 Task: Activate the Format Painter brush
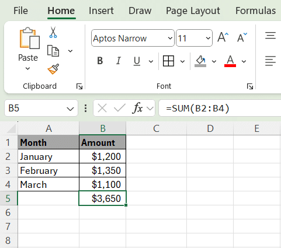click(x=53, y=69)
